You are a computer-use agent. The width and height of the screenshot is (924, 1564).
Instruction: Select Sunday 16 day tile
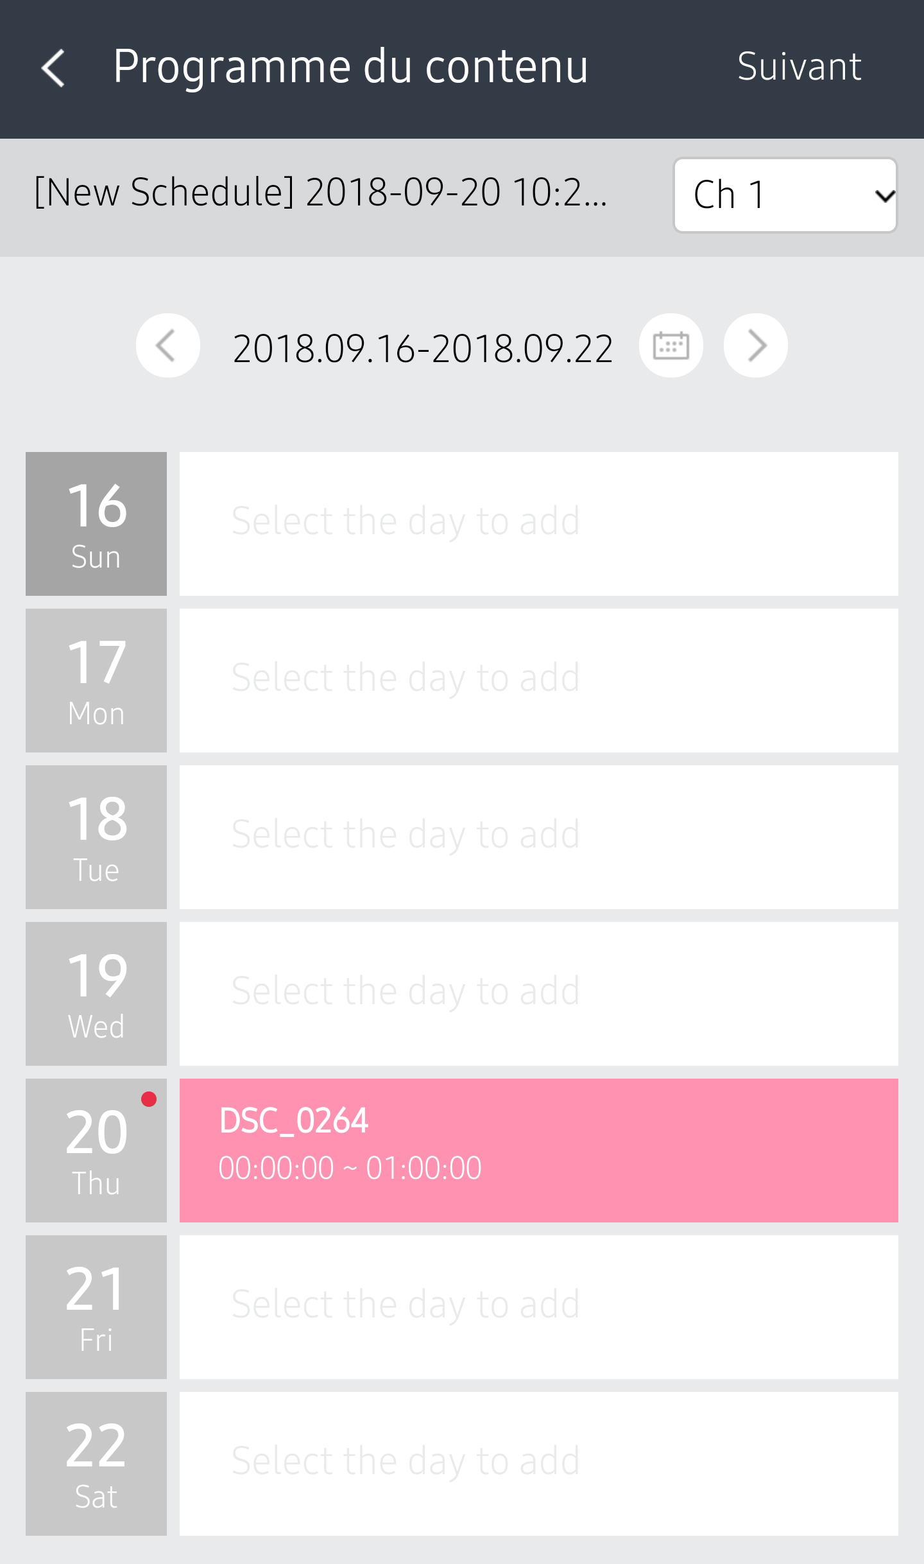[96, 524]
